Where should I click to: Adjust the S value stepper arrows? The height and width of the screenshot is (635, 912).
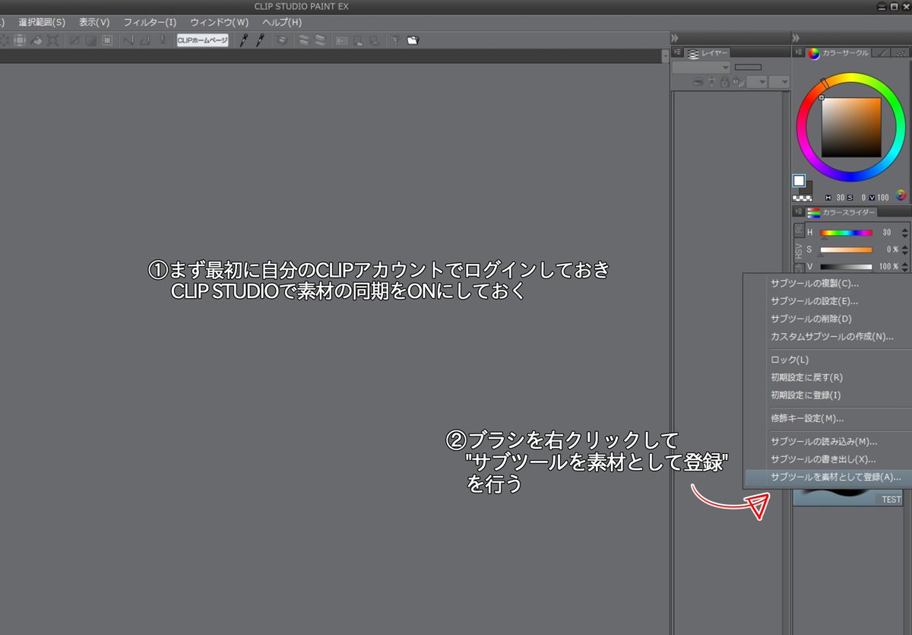click(x=904, y=249)
